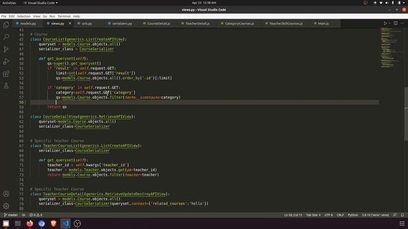
Task: Open the Accounts menu icon
Action: click(6, 193)
